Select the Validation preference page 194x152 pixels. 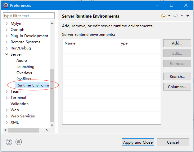click(20, 104)
